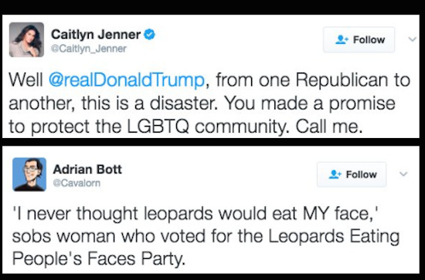Click the Caitlyn Jenner display name

(x=96, y=35)
